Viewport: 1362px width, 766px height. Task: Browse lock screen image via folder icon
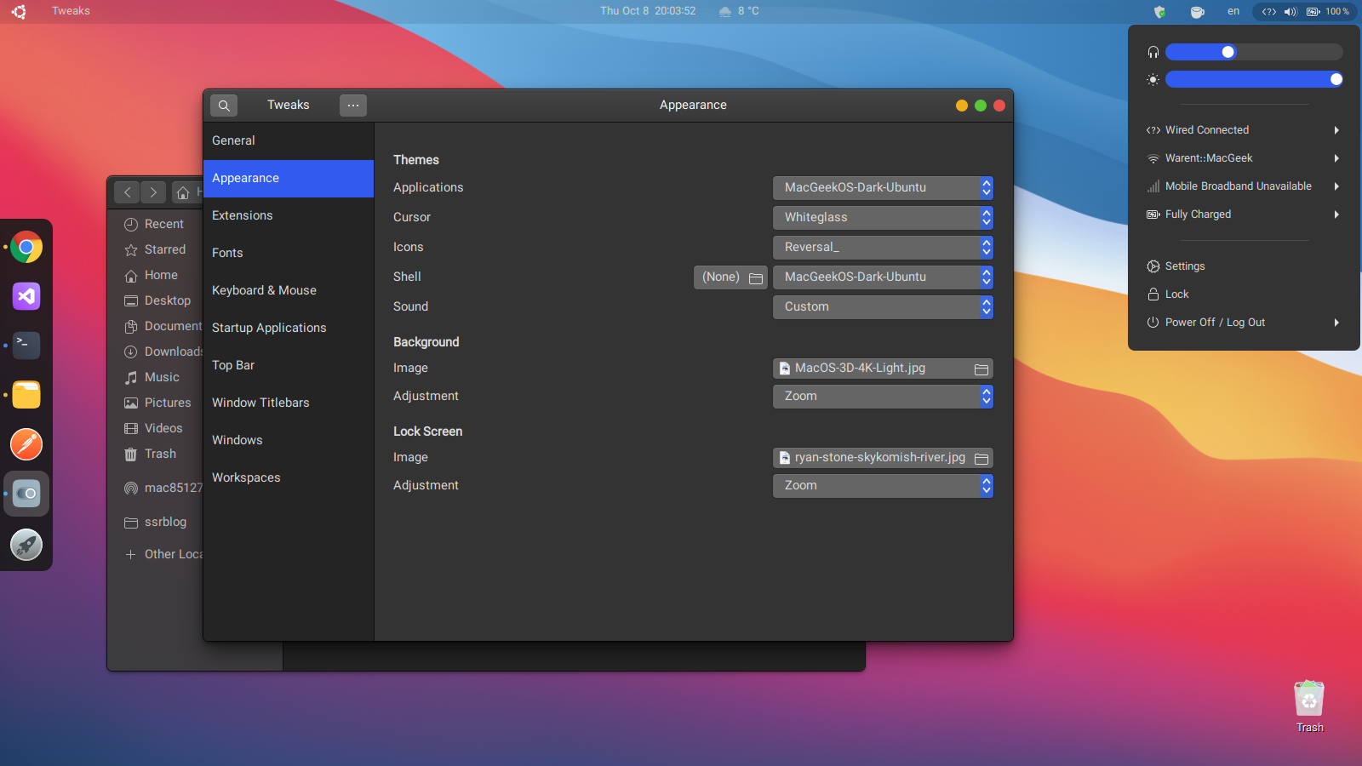click(981, 459)
